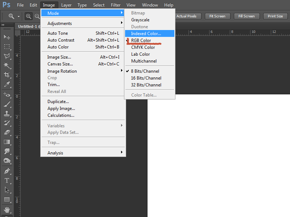Choose CMYK Color mode

click(150, 47)
